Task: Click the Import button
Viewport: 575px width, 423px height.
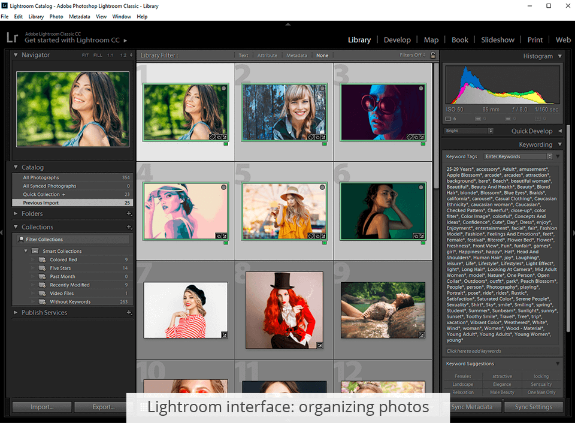Action: coord(41,407)
